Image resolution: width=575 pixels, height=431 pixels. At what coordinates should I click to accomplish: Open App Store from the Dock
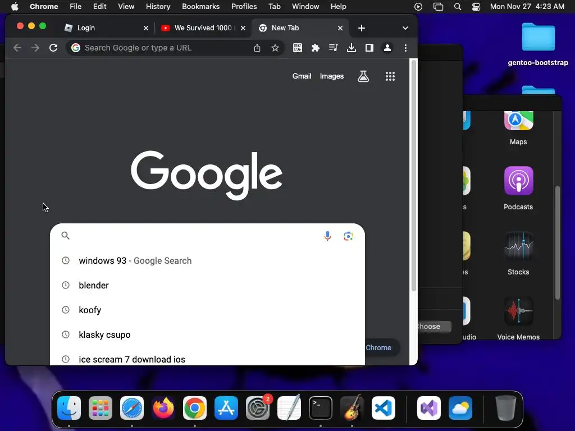click(x=226, y=408)
